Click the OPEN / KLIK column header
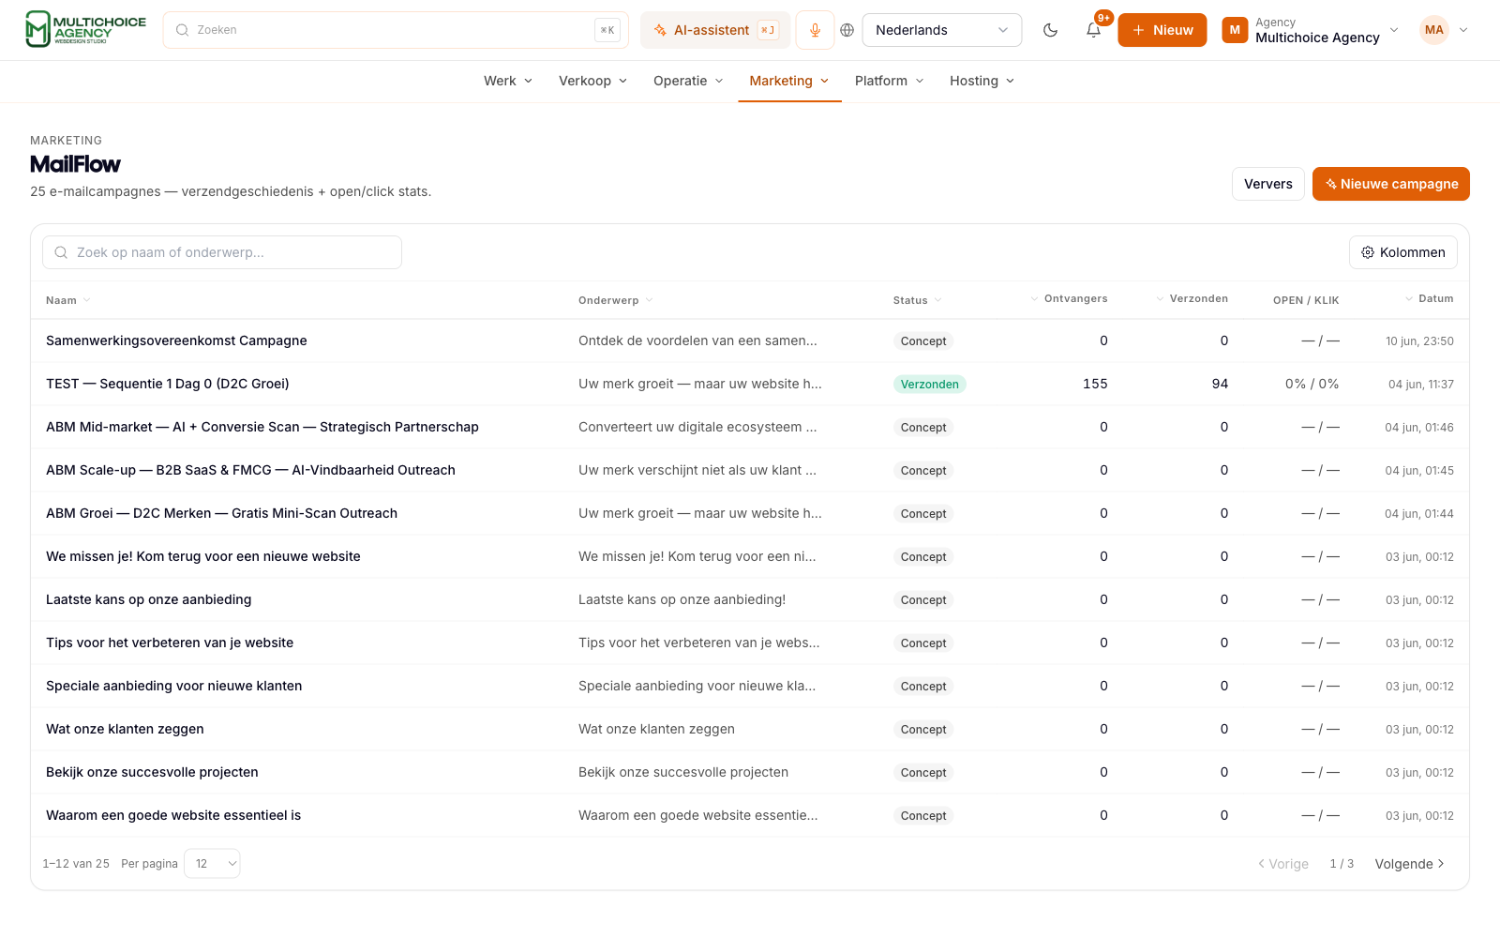1500x938 pixels. 1305,300
